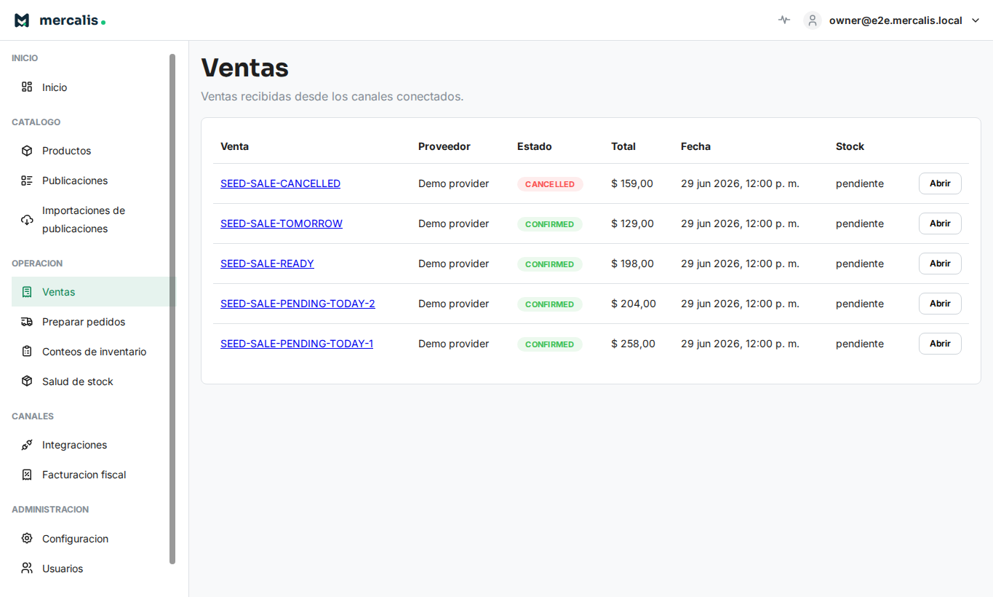Click the Facturacion fiscal receipt icon
The width and height of the screenshot is (993, 597).
coord(27,475)
